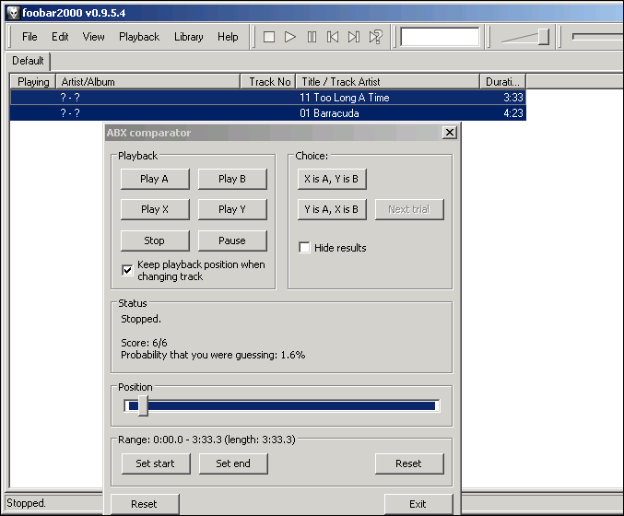The width and height of the screenshot is (624, 516).
Task: Open the Help menu
Action: [x=228, y=37]
